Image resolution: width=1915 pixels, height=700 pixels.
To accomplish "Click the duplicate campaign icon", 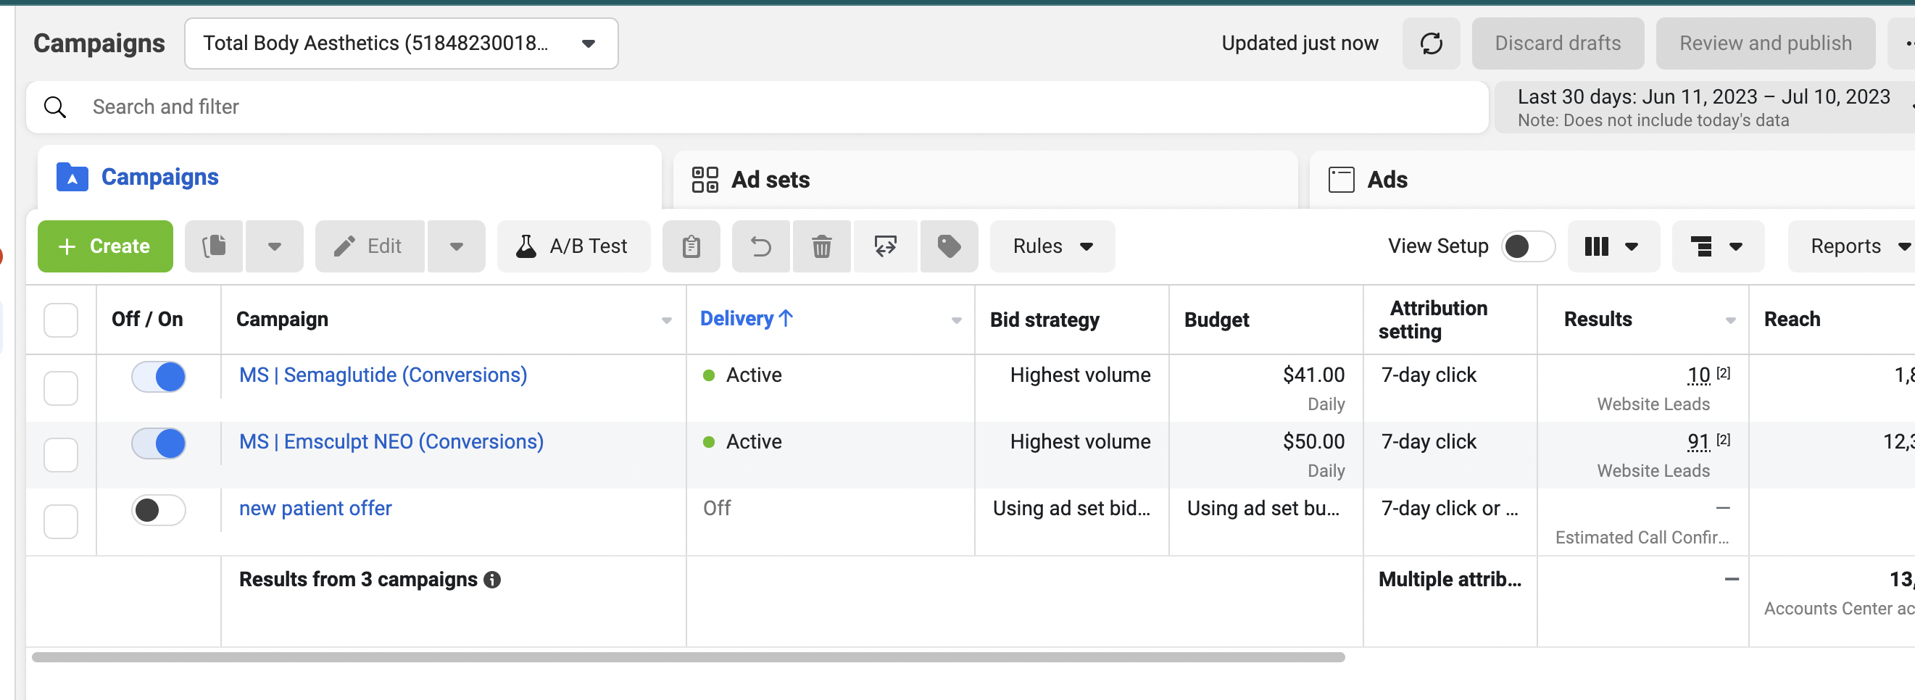I will [214, 246].
